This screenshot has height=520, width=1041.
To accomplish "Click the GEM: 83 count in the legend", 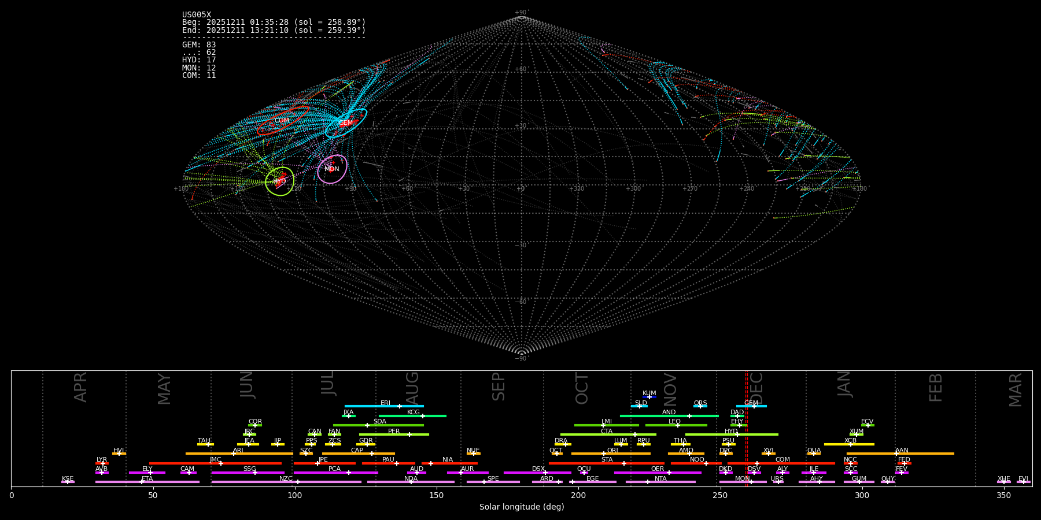I will [x=199, y=45].
